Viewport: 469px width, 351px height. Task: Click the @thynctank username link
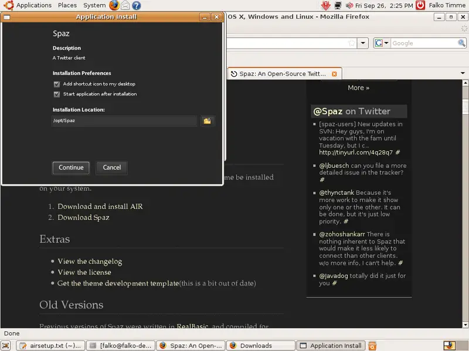(x=337, y=192)
